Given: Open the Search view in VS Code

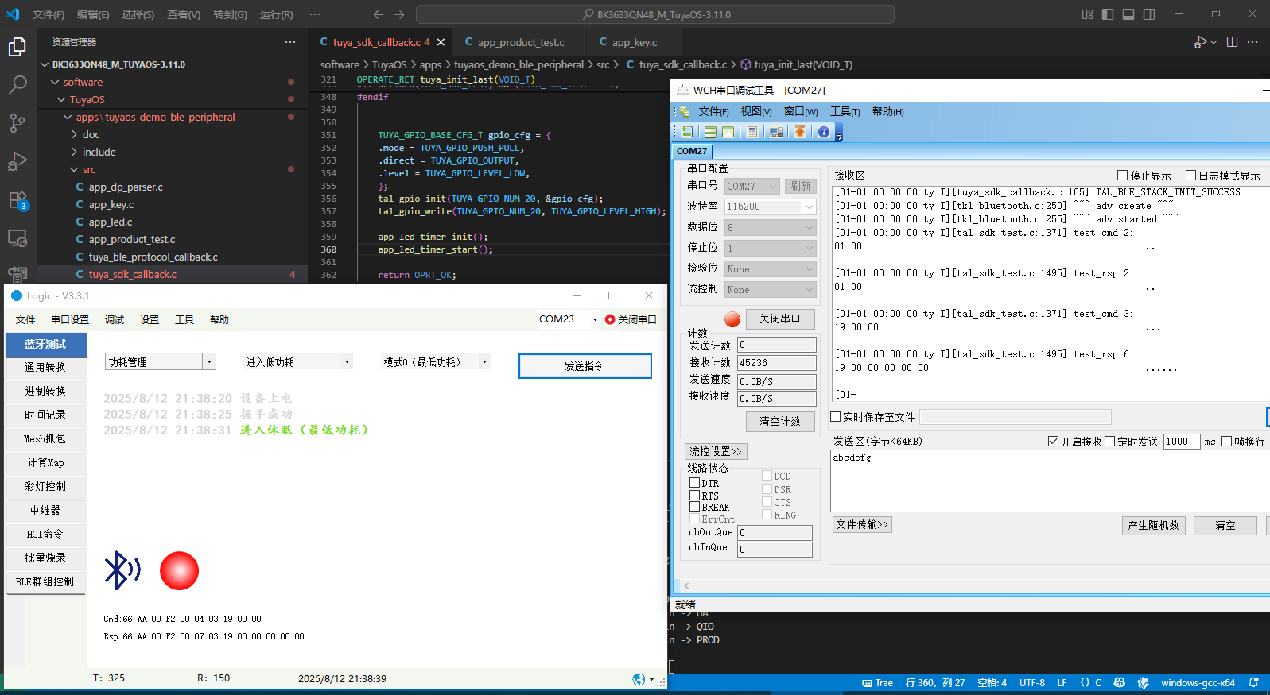Looking at the screenshot, I should pyautogui.click(x=17, y=84).
